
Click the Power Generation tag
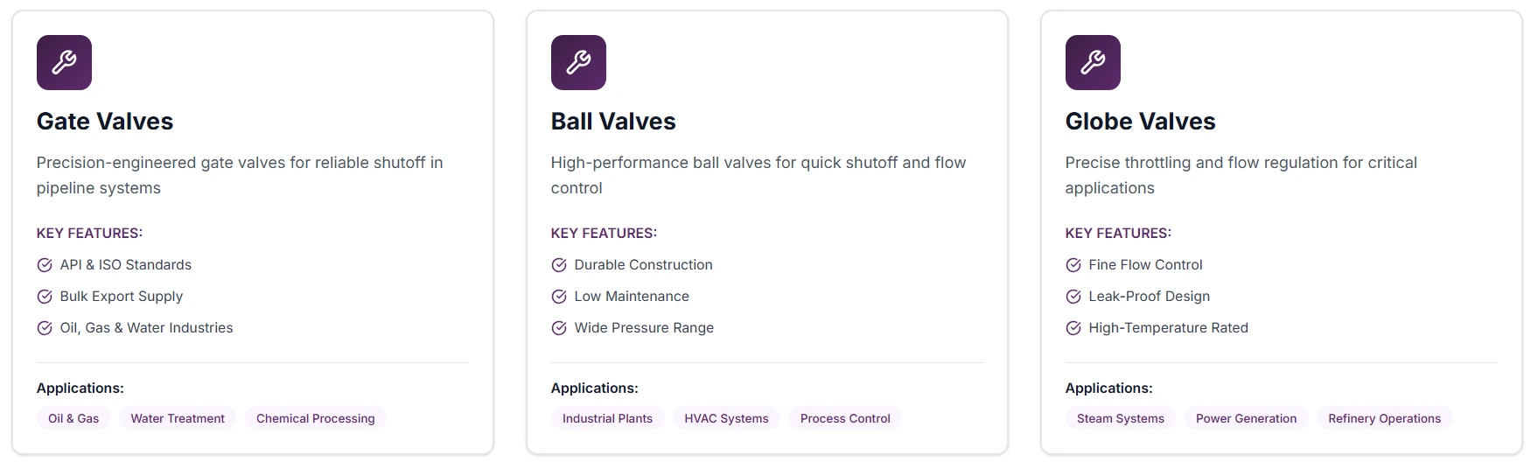click(1246, 418)
